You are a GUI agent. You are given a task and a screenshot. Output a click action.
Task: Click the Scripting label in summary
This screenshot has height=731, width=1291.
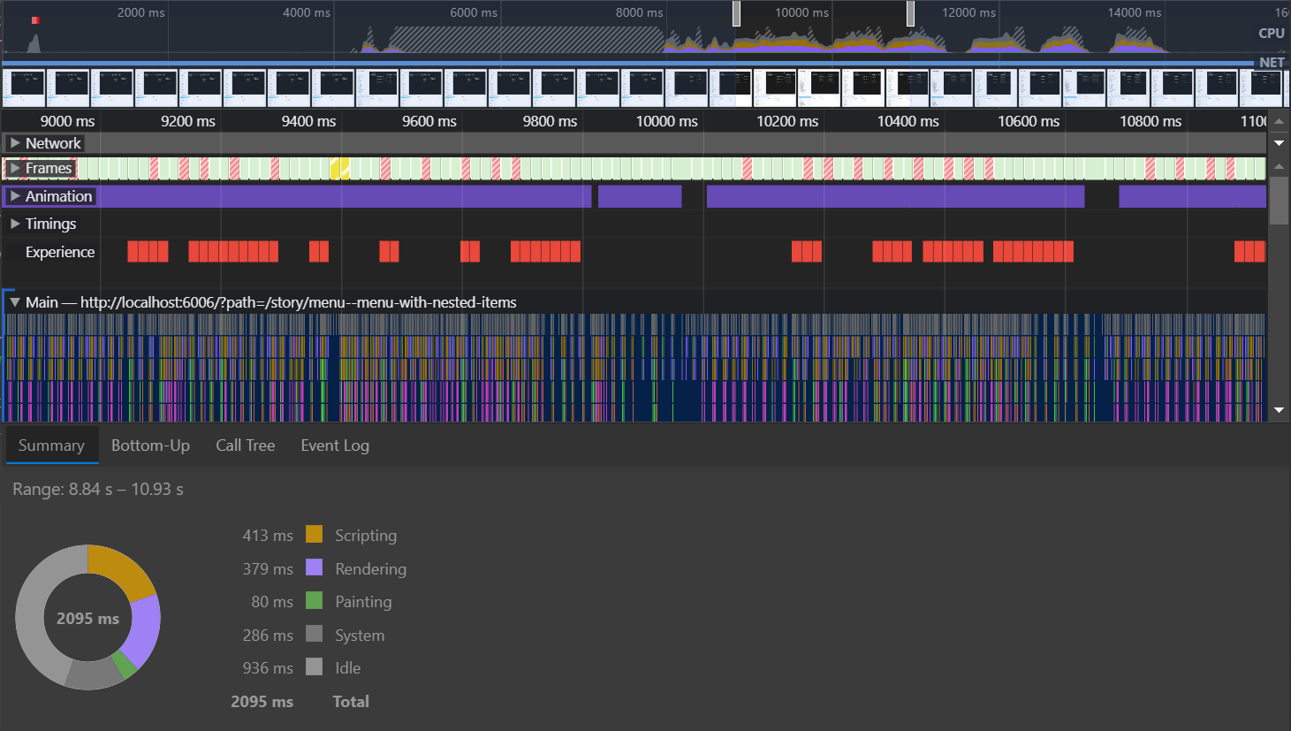[366, 536]
